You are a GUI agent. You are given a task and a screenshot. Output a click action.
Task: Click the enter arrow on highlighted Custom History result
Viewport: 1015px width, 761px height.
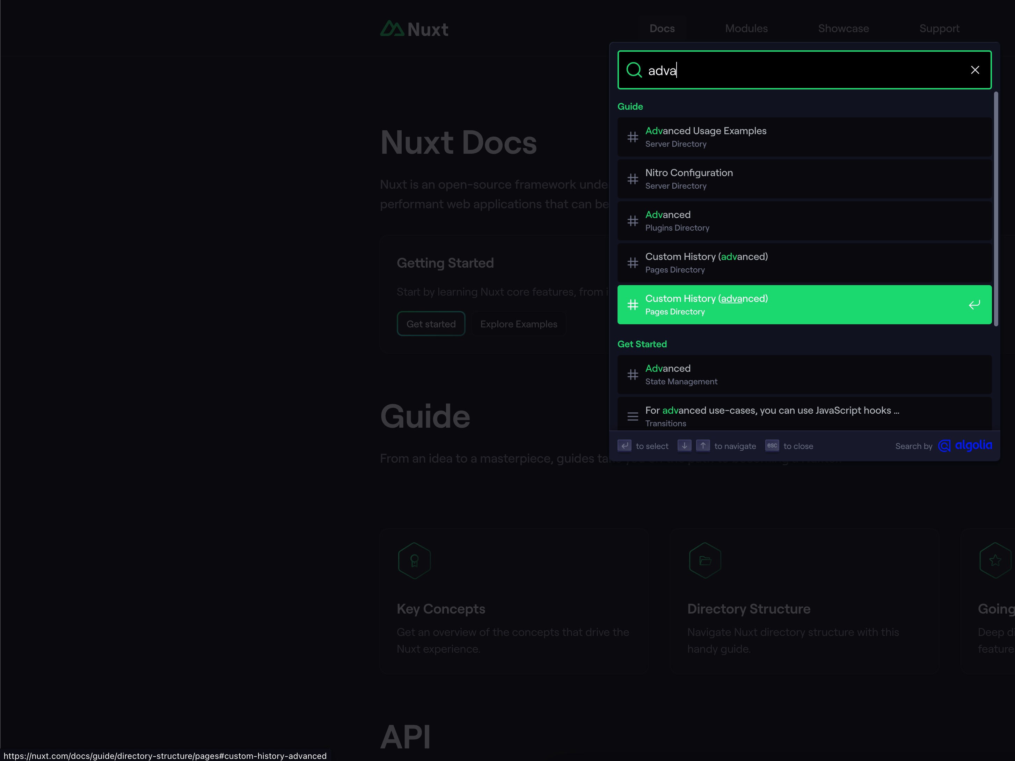coord(974,305)
